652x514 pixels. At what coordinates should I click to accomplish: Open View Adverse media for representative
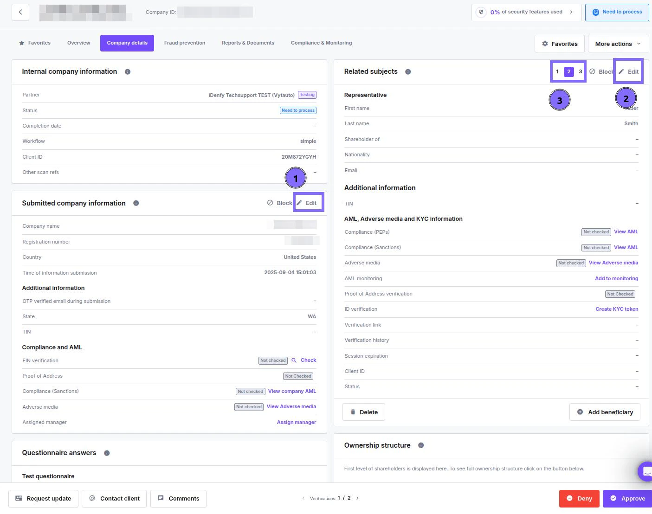pyautogui.click(x=613, y=263)
